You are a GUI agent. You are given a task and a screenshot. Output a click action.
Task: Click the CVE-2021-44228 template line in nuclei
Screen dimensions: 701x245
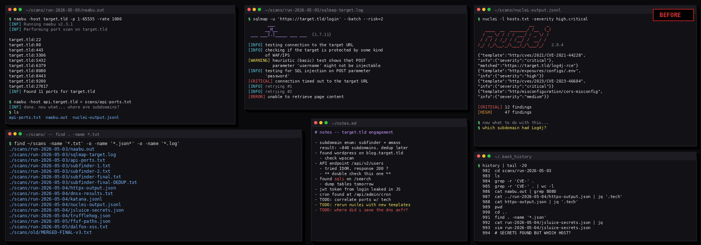pyautogui.click(x=531, y=55)
